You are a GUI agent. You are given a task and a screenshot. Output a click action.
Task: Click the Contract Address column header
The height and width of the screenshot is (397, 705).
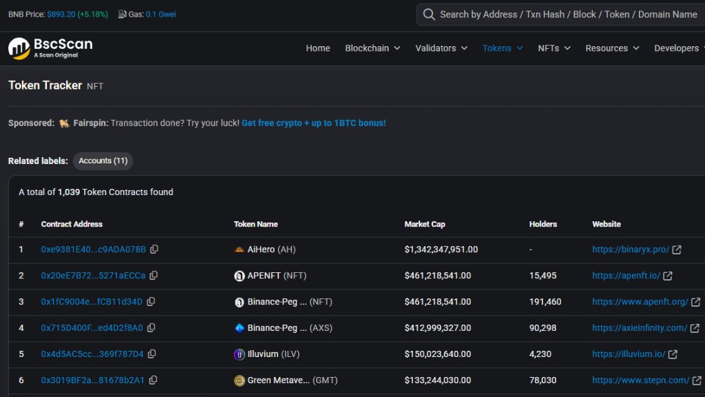[72, 224]
